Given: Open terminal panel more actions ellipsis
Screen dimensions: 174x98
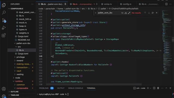Looking at the screenshot, I should [162, 88].
